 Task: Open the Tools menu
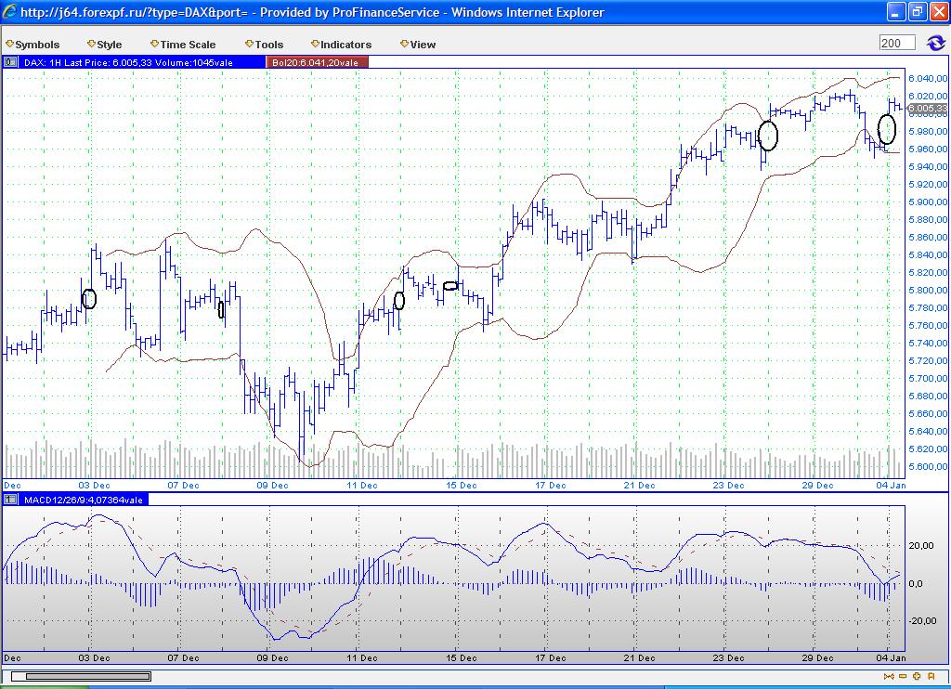[265, 45]
